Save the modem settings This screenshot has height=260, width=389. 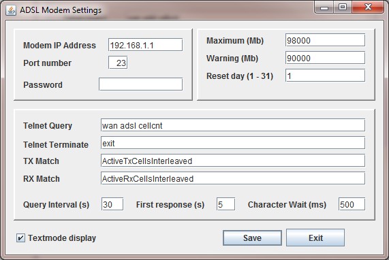[252, 238]
